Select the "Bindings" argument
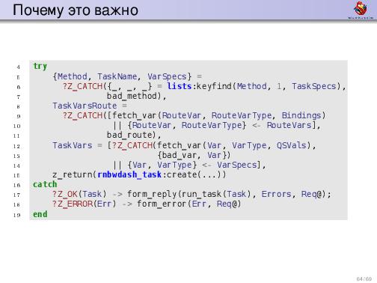 301,115
